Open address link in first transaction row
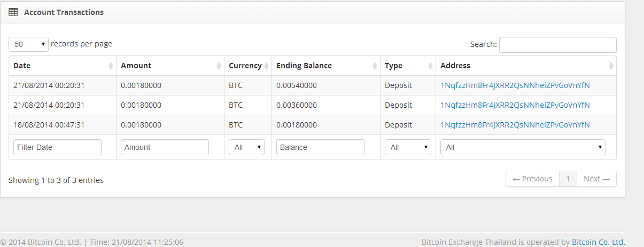 515,85
